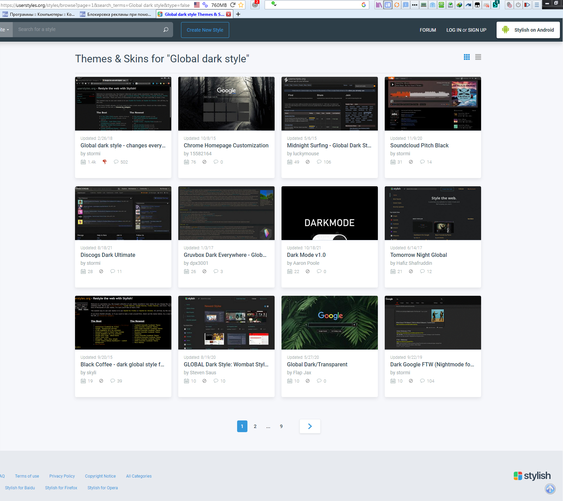Click the next page arrow button
Image resolution: width=563 pixels, height=501 pixels.
(310, 426)
